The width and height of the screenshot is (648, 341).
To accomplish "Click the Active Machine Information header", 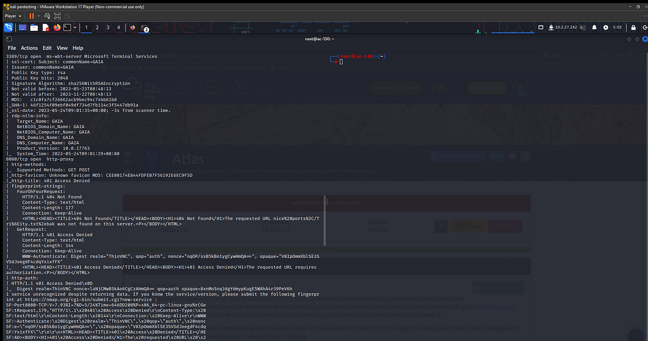I will point(327,203).
